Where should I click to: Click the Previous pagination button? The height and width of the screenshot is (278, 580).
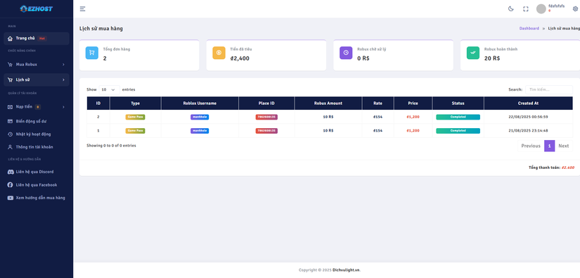coord(531,146)
